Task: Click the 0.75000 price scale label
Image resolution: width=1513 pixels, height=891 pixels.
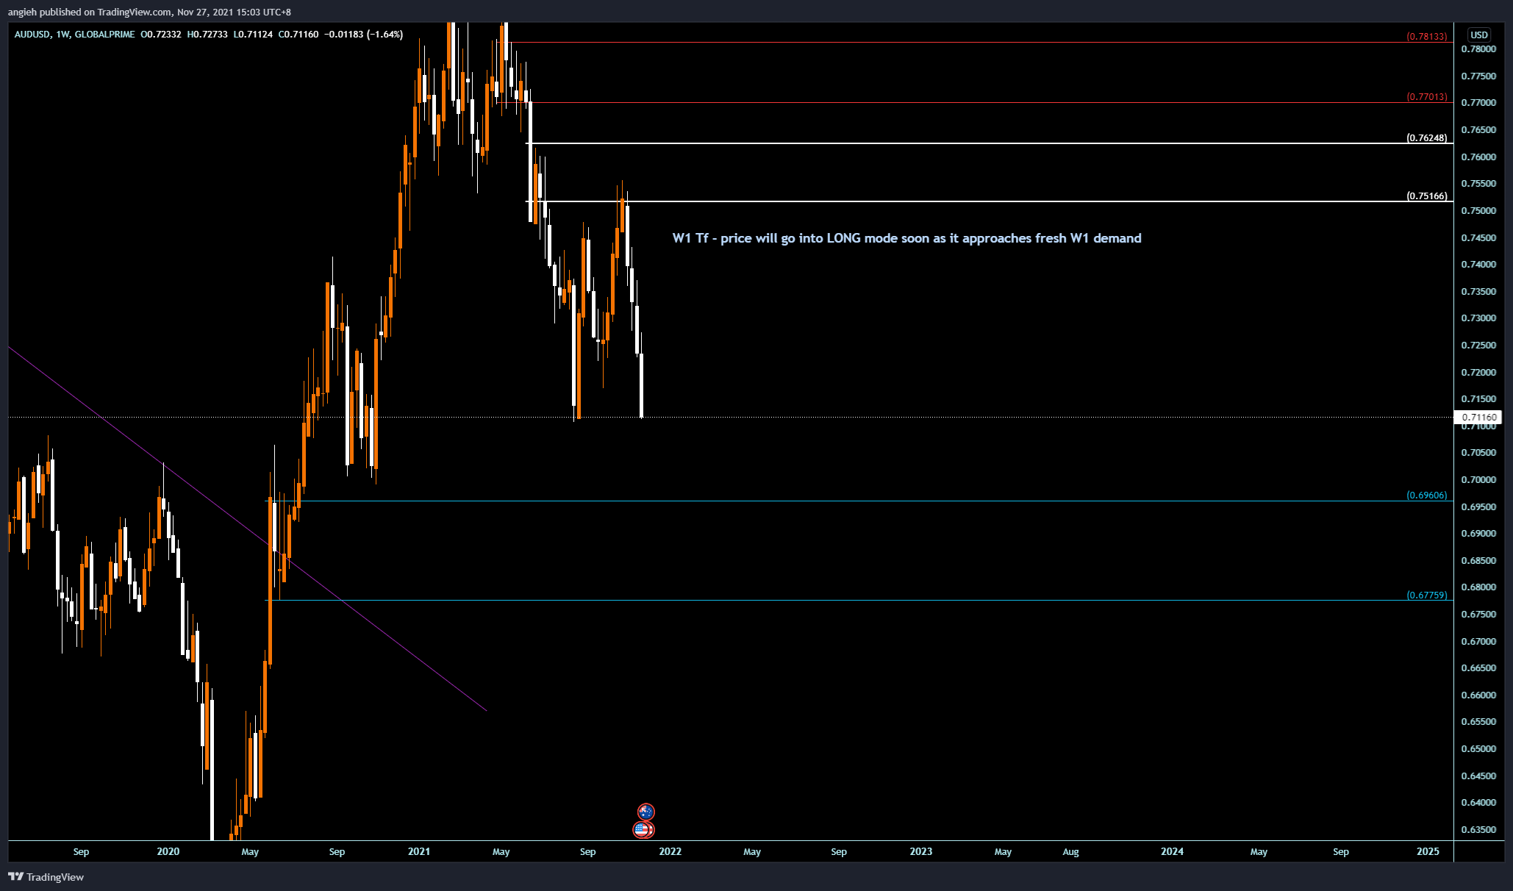Action: 1478,210
